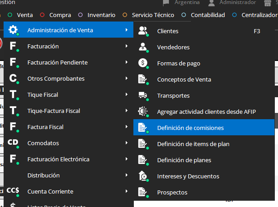Click the Transportes truck icon
The height and width of the screenshot is (207, 278).
point(143,95)
